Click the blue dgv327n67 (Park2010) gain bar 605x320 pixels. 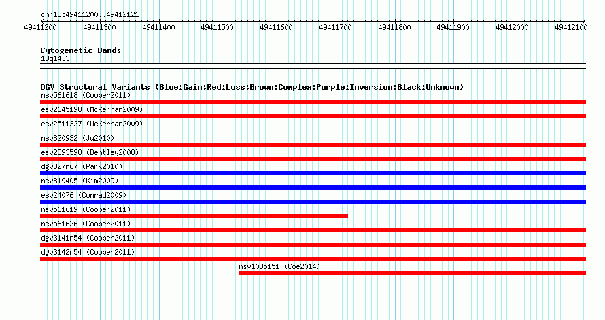click(313, 173)
